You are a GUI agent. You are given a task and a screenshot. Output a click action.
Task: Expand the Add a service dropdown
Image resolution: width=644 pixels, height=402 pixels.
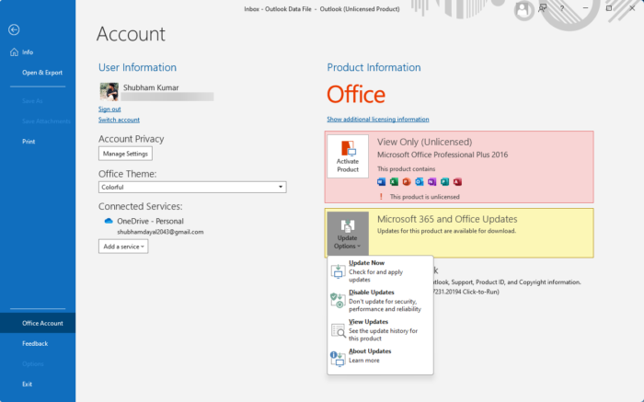click(x=123, y=247)
